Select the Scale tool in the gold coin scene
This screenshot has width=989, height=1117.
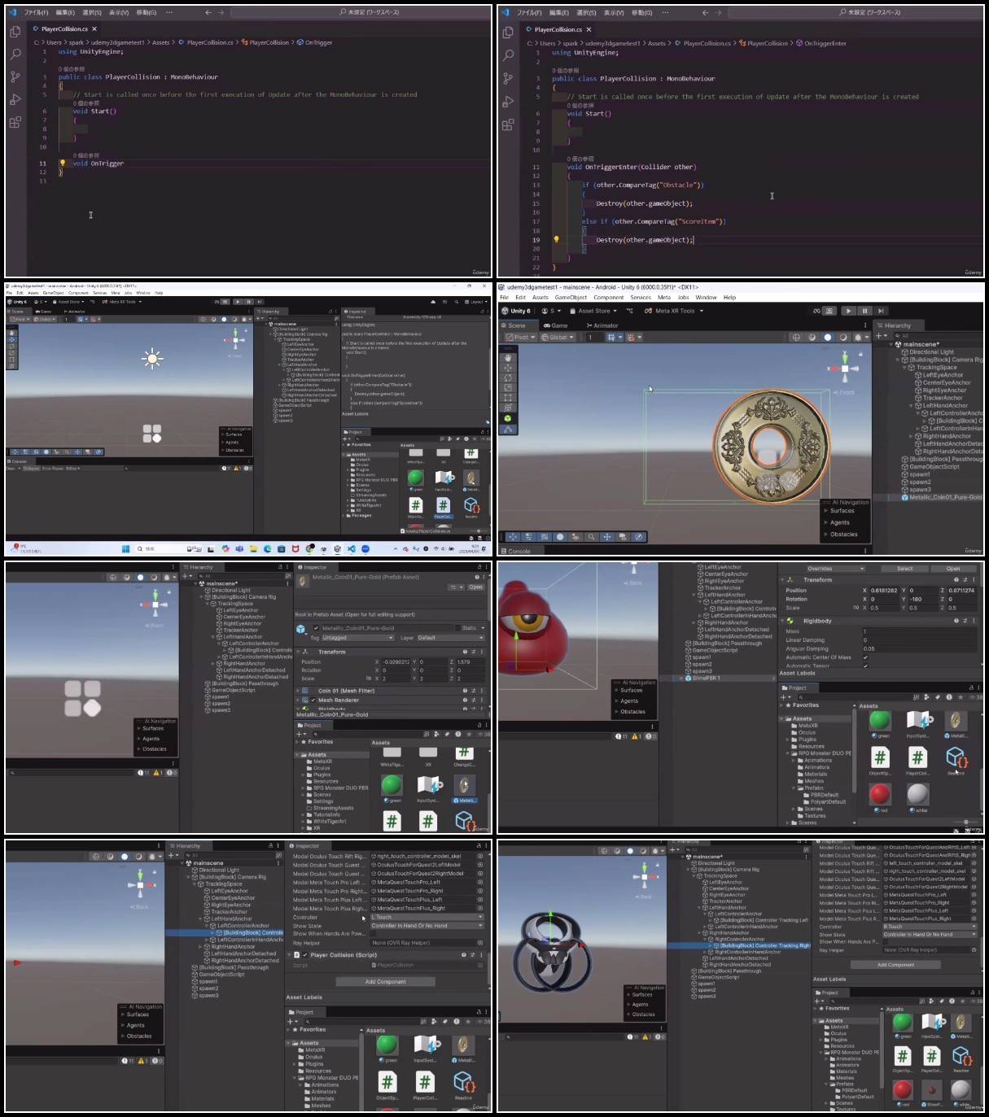click(x=508, y=388)
